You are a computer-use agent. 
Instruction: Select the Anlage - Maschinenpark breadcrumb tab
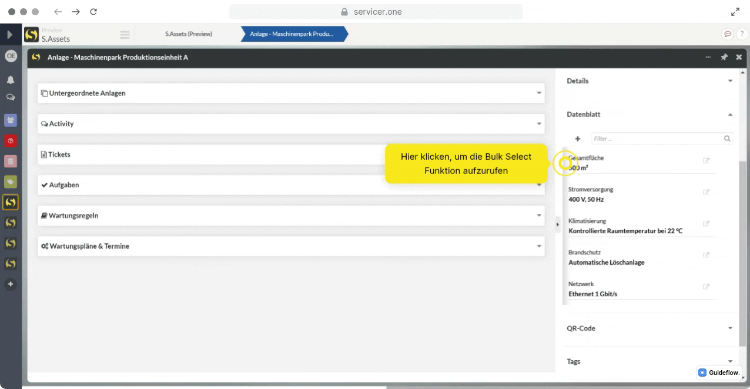tap(292, 34)
